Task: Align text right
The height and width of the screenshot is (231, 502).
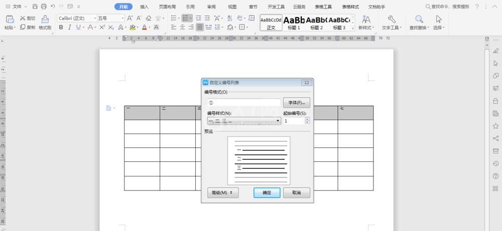Action: point(191,28)
